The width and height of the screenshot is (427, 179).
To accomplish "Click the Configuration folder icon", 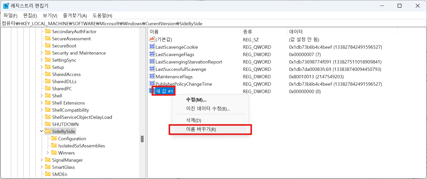I will [x=54, y=138].
